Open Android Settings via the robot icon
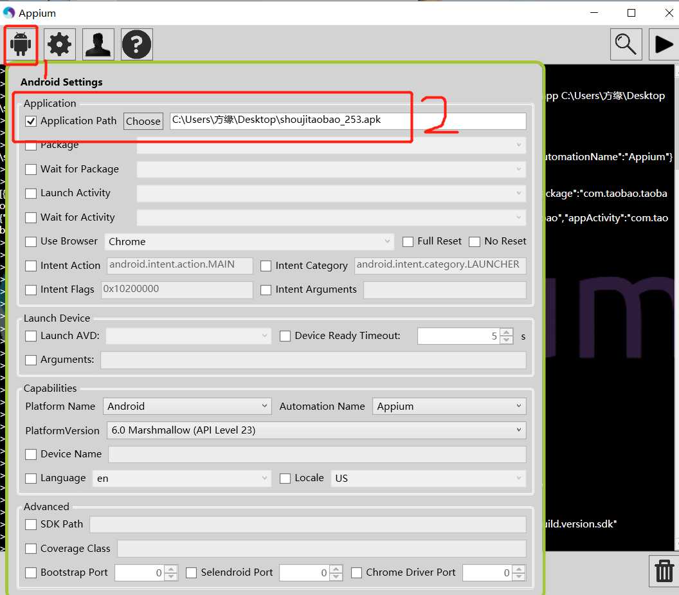Screen dimensions: 679x595 click(21, 44)
